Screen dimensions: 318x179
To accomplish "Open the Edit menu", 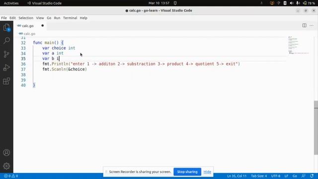I will tap(12, 18).
